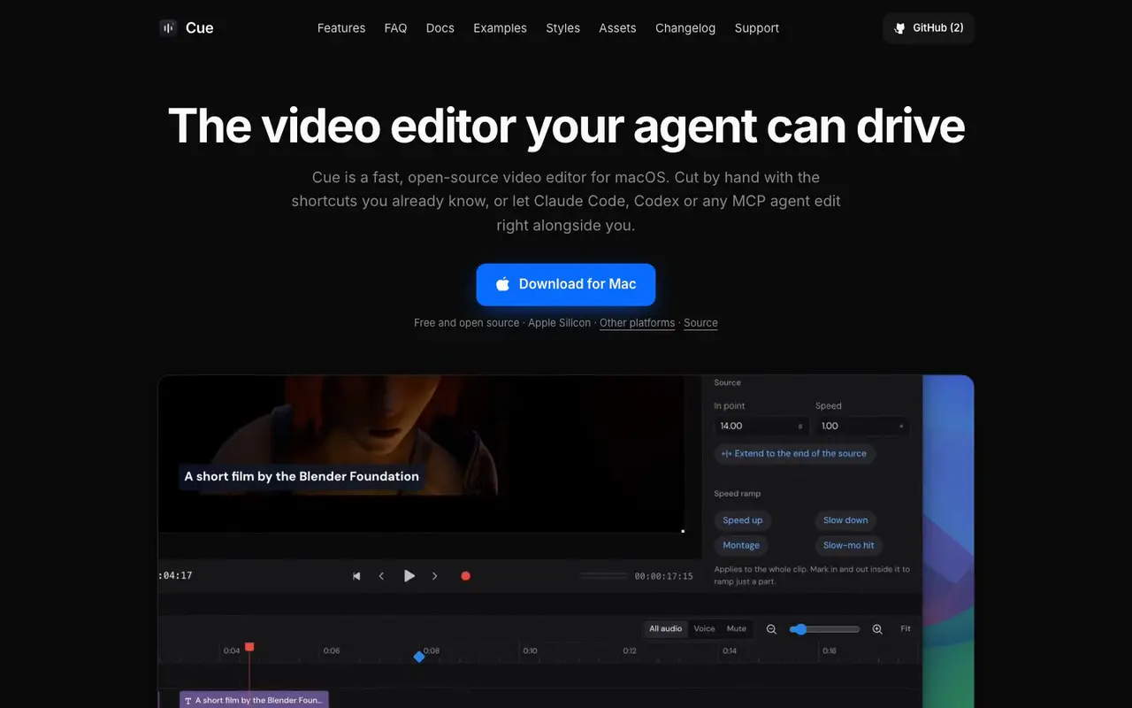Click Extend to the end of the source
Image resolution: width=1132 pixels, height=708 pixels.
click(x=794, y=454)
